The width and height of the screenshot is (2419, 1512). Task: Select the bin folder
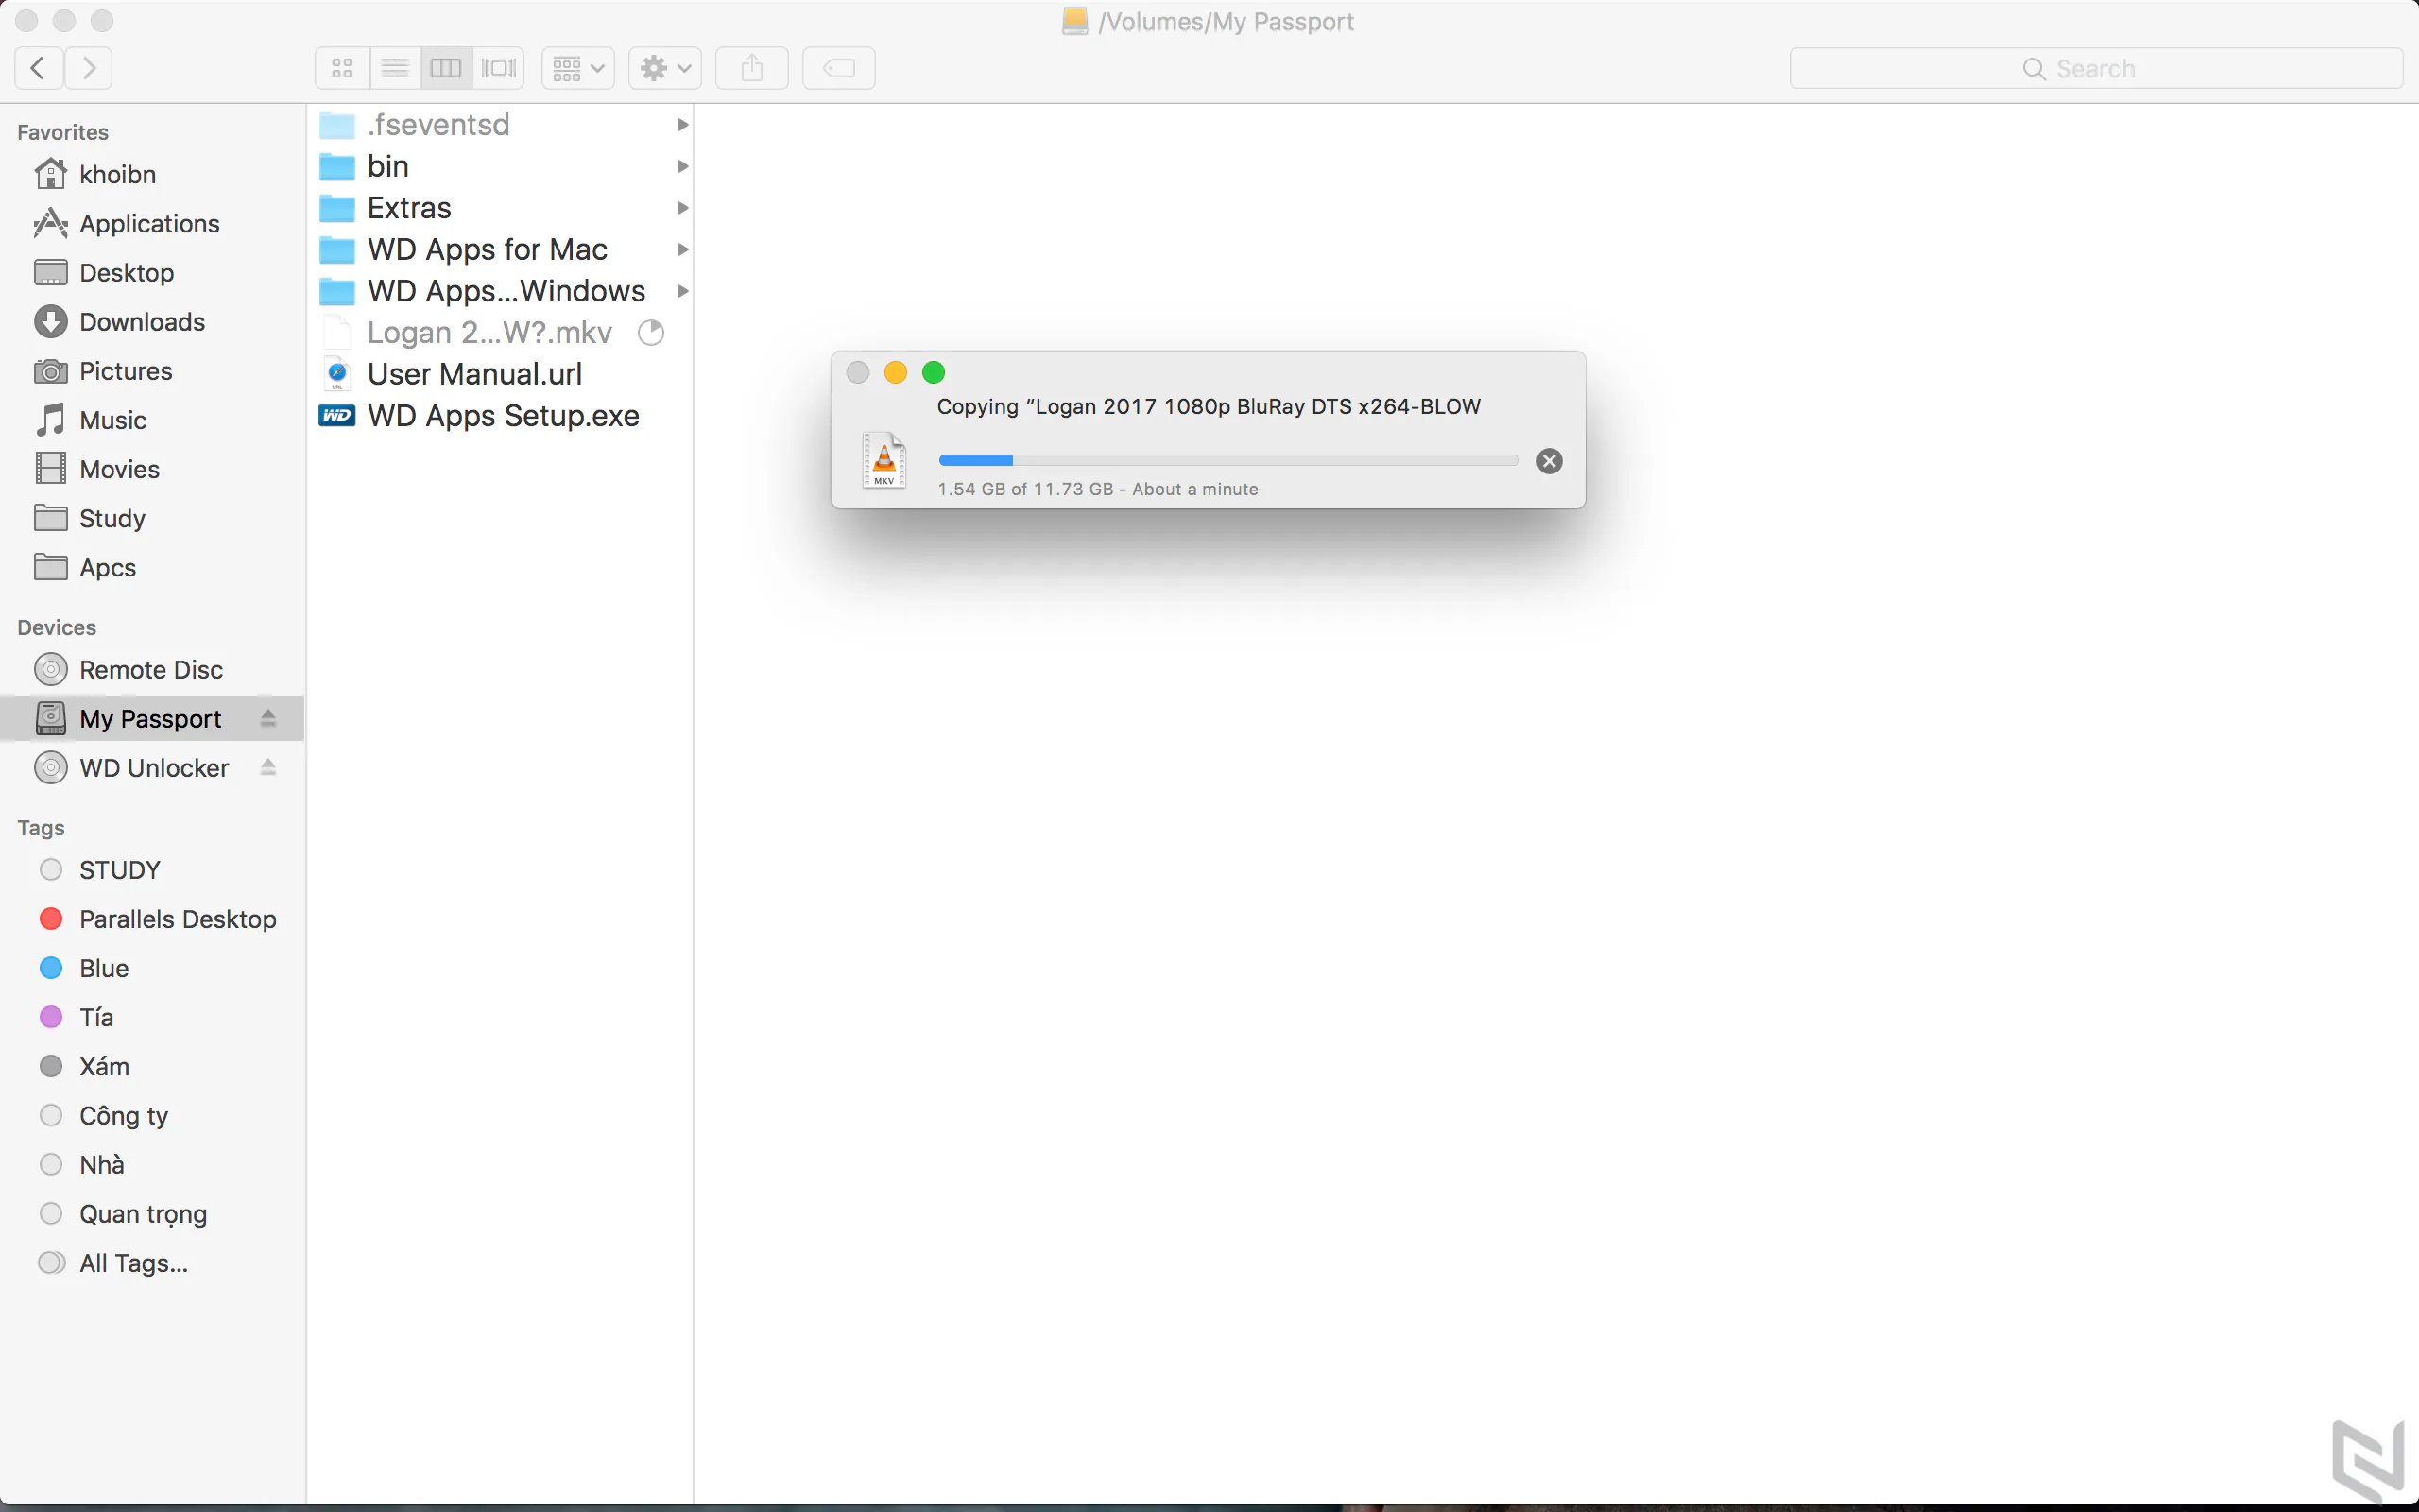click(x=500, y=166)
